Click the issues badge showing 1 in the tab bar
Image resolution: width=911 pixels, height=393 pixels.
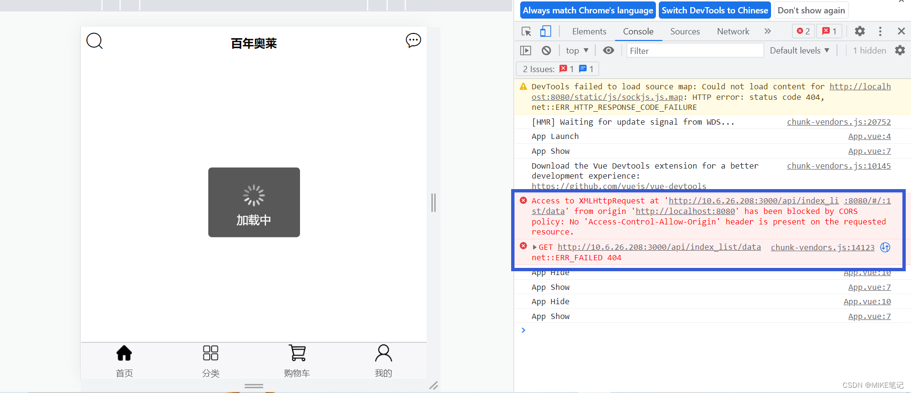829,32
